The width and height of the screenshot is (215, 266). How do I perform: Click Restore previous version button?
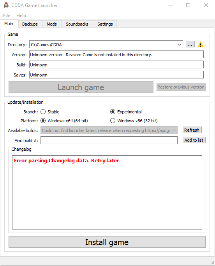click(x=181, y=87)
